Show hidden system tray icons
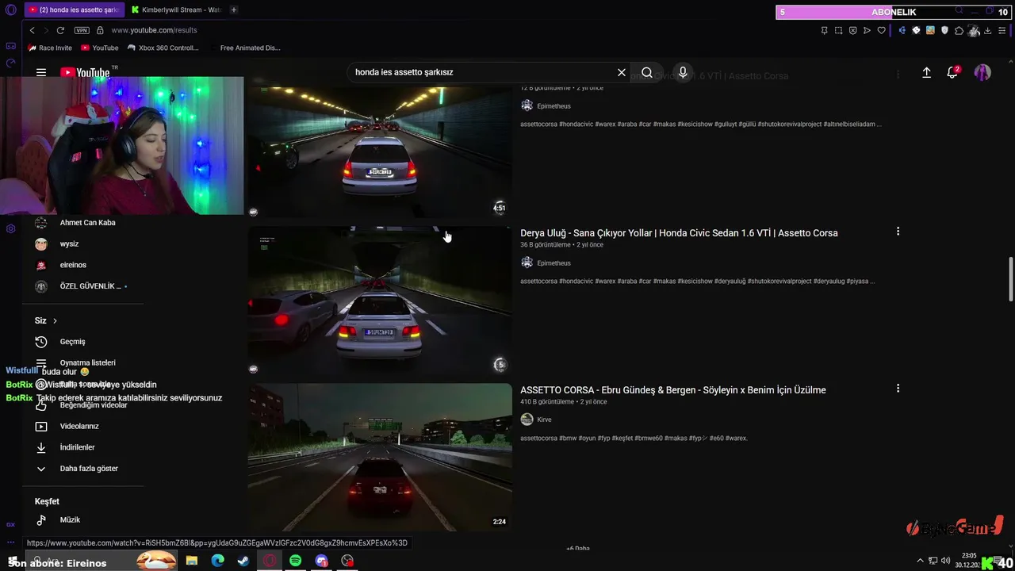 (920, 561)
